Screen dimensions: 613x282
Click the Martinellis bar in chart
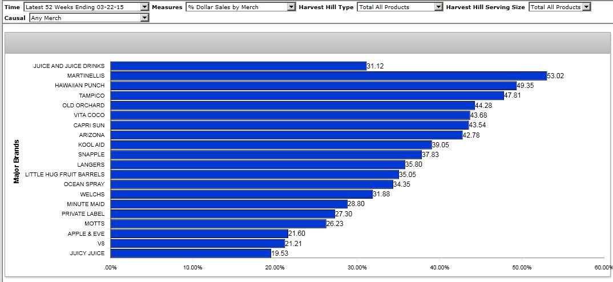coord(328,76)
